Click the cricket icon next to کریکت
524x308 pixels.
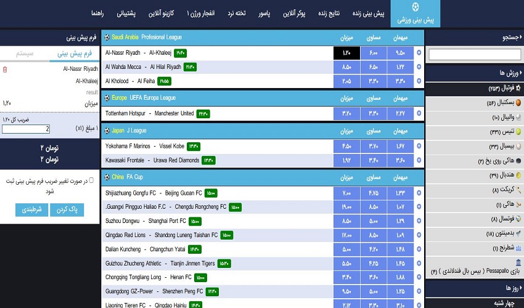pos(518,190)
